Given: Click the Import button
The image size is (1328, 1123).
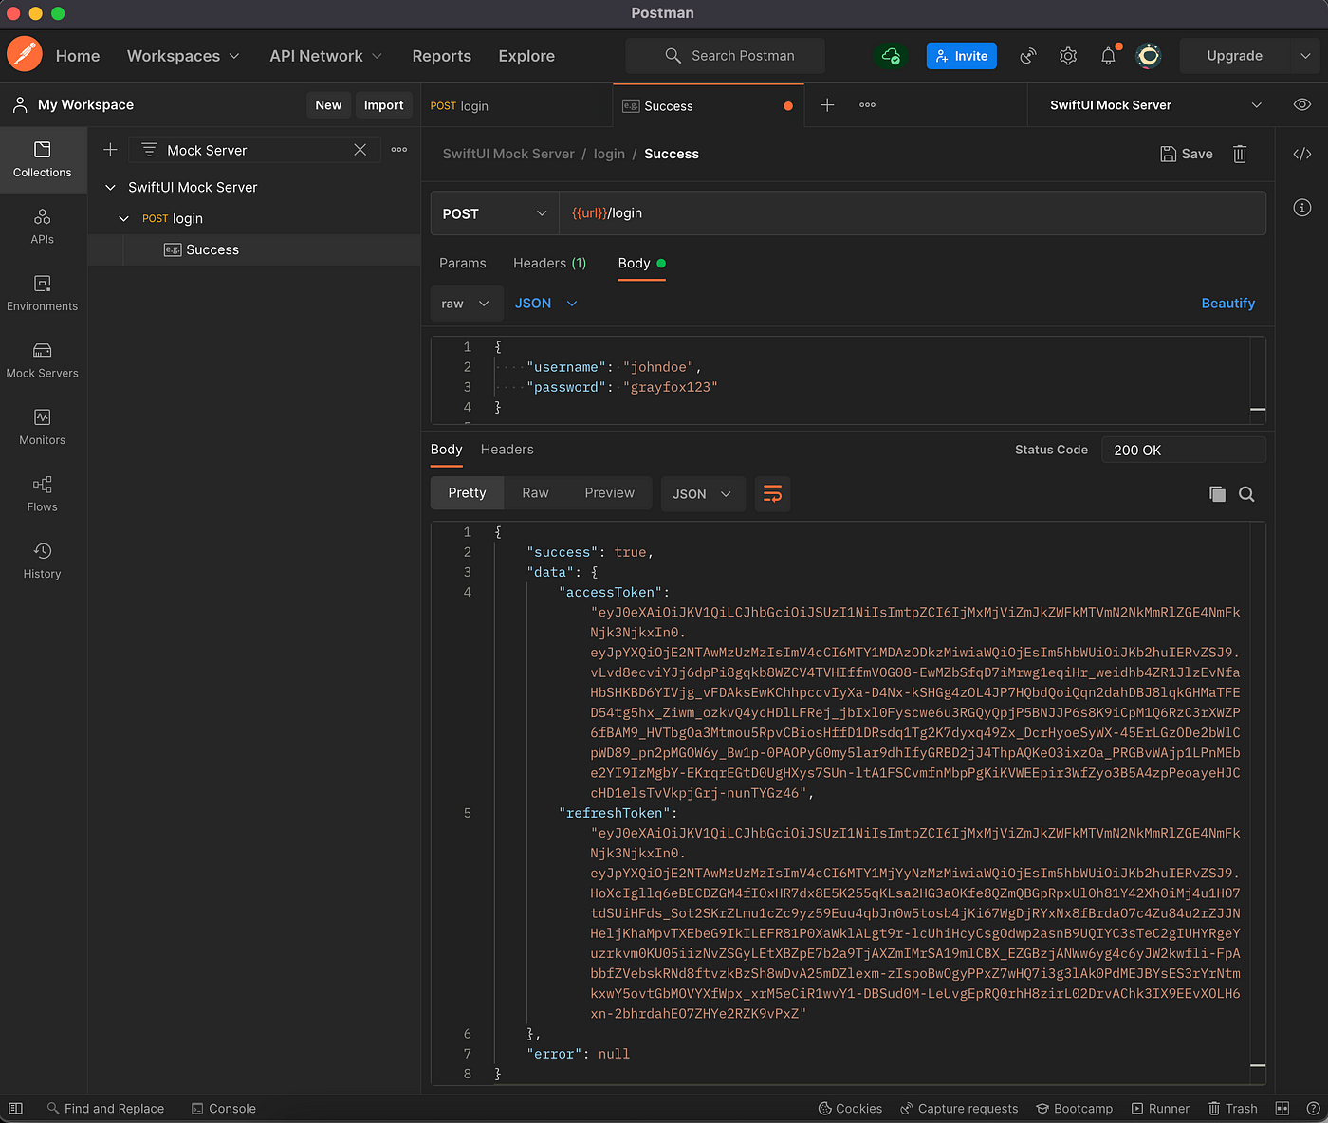Looking at the screenshot, I should pyautogui.click(x=383, y=105).
